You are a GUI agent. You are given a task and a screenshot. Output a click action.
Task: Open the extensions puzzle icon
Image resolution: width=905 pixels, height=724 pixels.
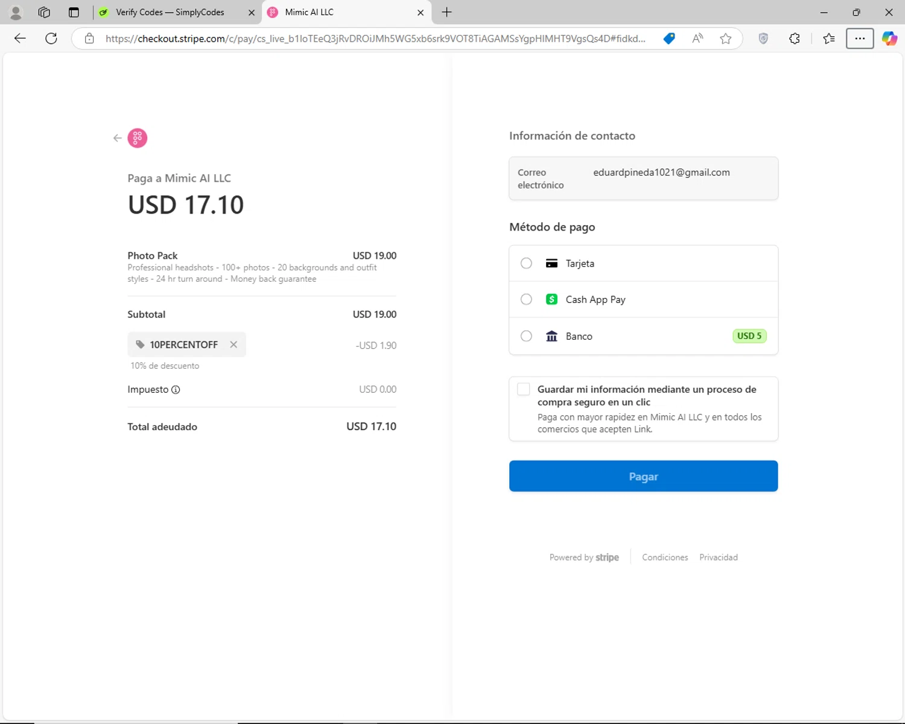click(795, 39)
